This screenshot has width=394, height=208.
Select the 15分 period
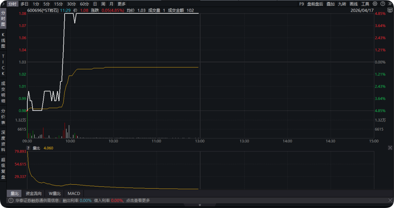point(58,4)
